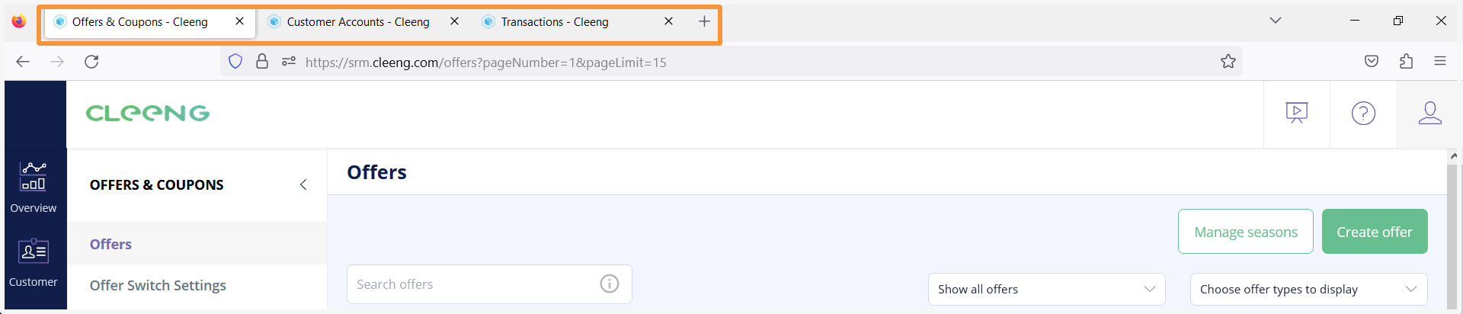Image resolution: width=1463 pixels, height=314 pixels.
Task: Open Firefox extensions puzzle icon
Action: [x=1406, y=62]
